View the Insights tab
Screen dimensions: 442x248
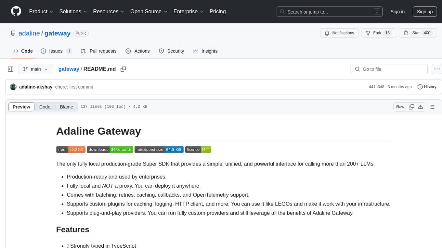coord(205,51)
